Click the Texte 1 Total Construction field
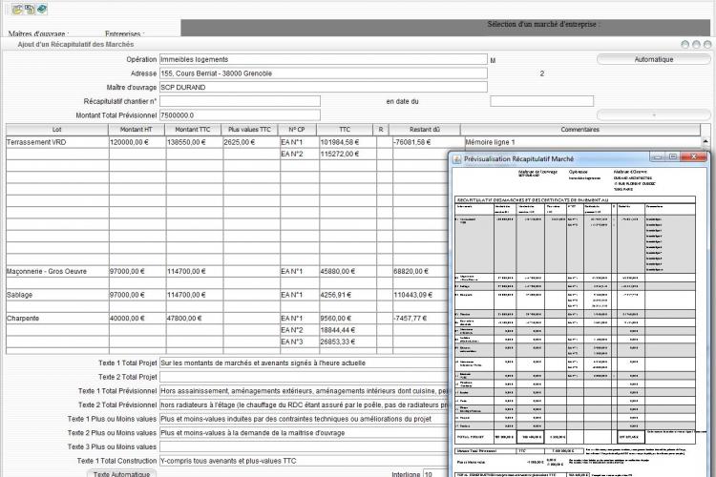The width and height of the screenshot is (716, 477). tap(304, 461)
